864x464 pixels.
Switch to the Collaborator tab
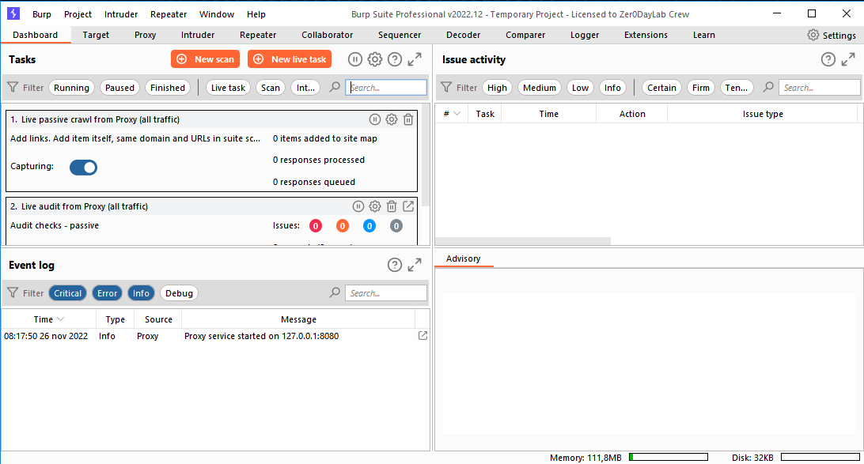point(328,35)
